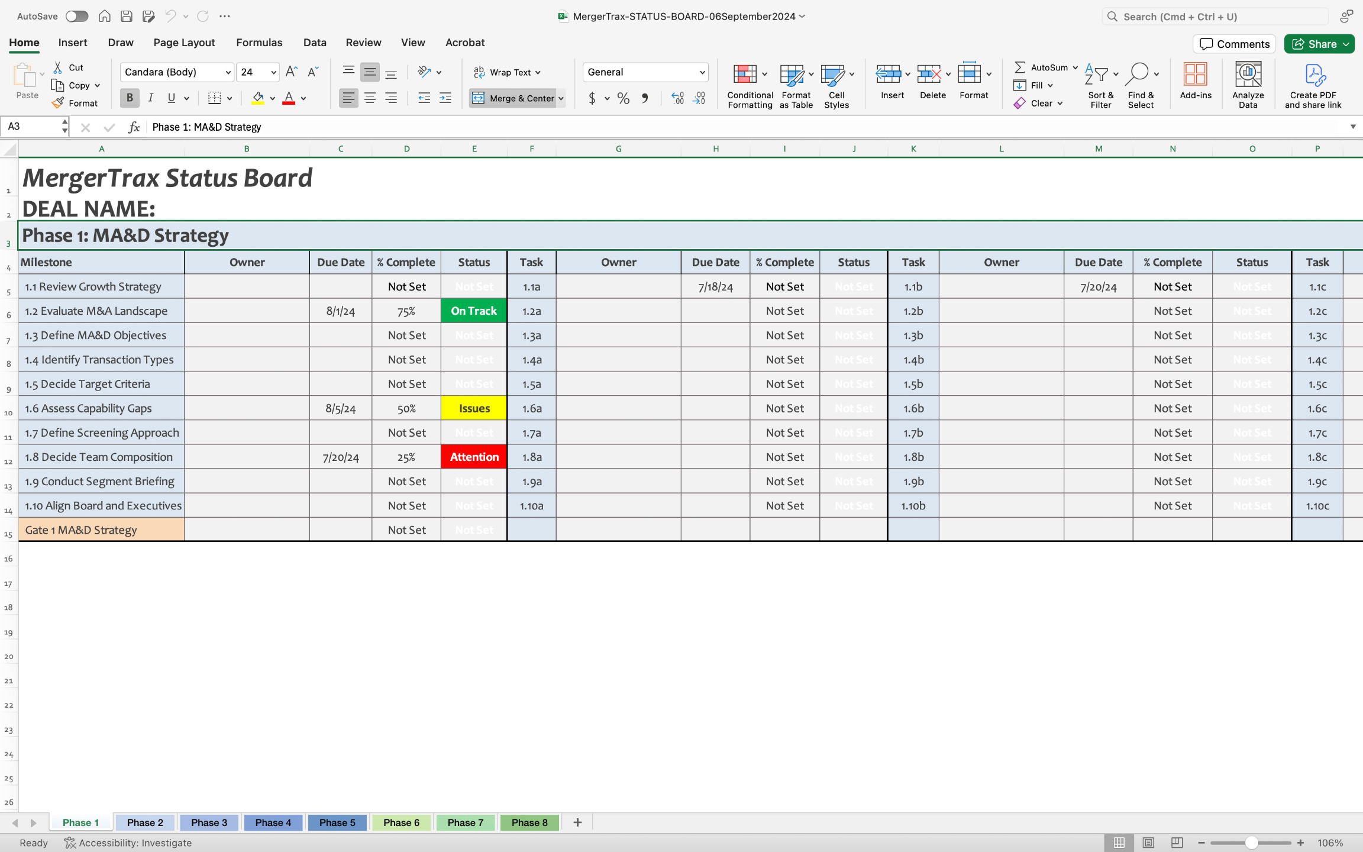This screenshot has height=852, width=1363.
Task: Click the Conditional Formatting icon
Action: pos(745,75)
